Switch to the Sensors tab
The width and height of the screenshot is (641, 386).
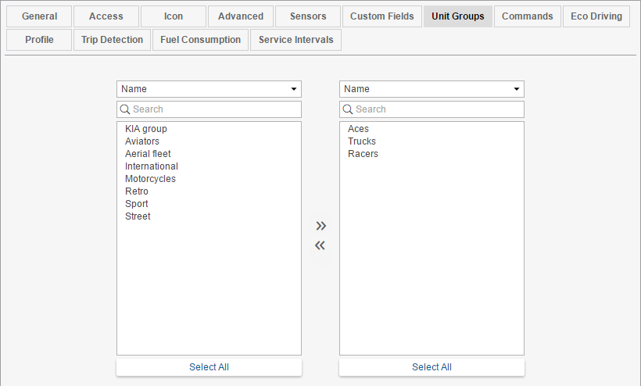308,16
